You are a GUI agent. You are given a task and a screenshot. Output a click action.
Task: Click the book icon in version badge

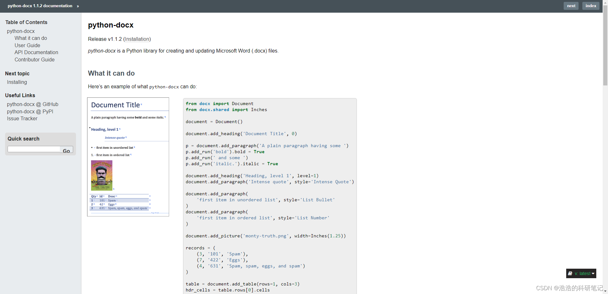570,273
